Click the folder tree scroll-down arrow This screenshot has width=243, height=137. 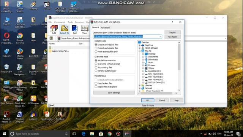[x=179, y=90]
